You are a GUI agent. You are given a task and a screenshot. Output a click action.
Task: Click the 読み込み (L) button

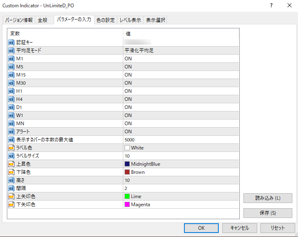point(268,198)
